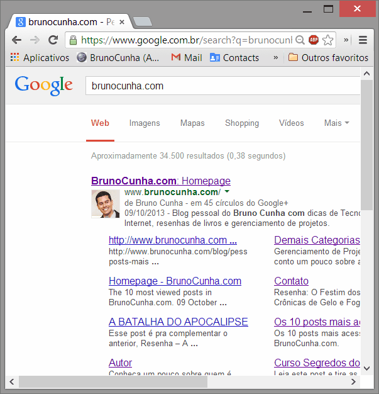379x394 pixels.
Task: Click the Google favicon on the tab
Action: 21,22
